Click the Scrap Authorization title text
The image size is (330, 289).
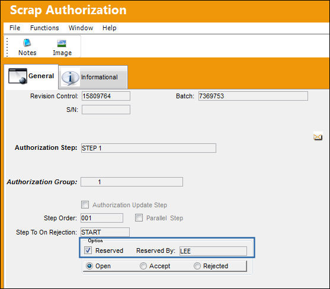(x=68, y=10)
